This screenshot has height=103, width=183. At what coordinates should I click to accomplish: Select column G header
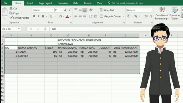[126, 35]
